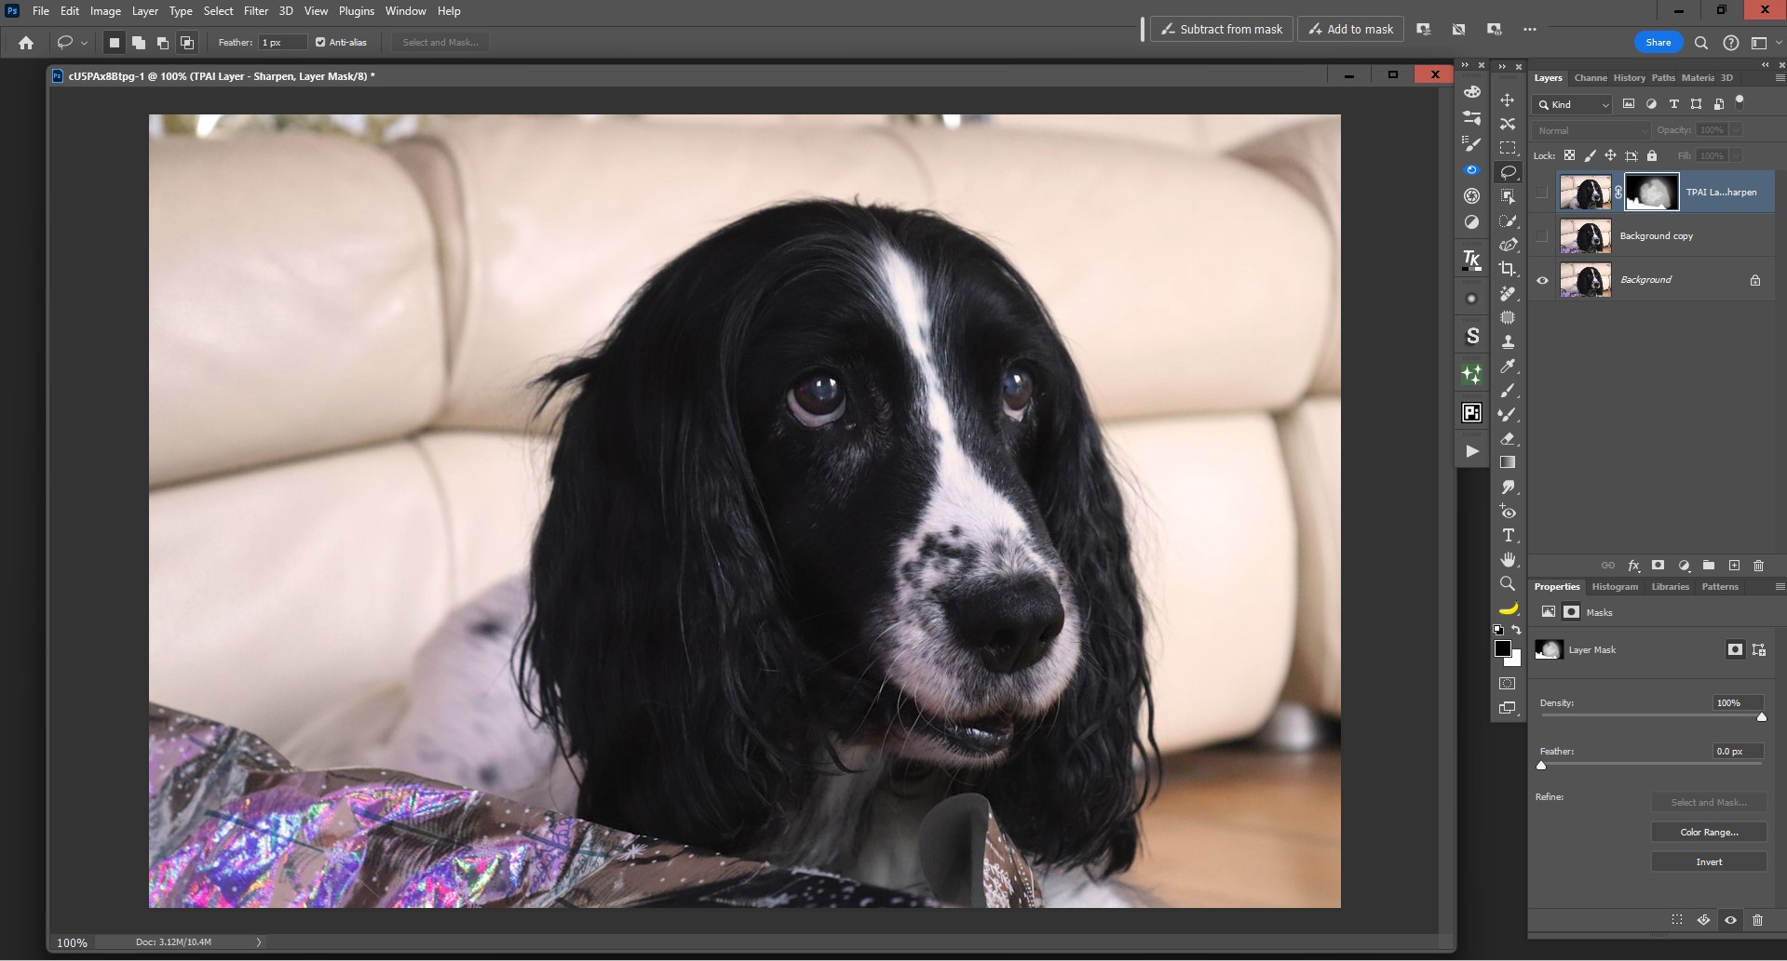This screenshot has width=1787, height=961.
Task: Click the Rectangular Marquee tool
Action: tap(1508, 148)
